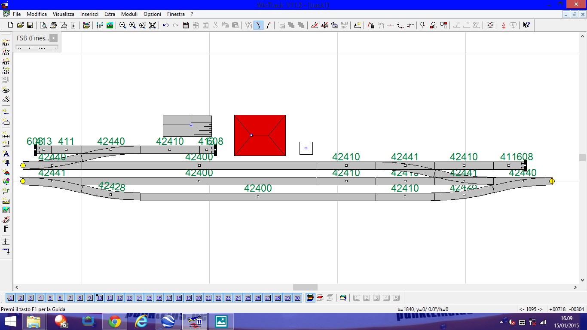Toggle layer 30 button
This screenshot has width=587, height=330.
click(x=297, y=298)
